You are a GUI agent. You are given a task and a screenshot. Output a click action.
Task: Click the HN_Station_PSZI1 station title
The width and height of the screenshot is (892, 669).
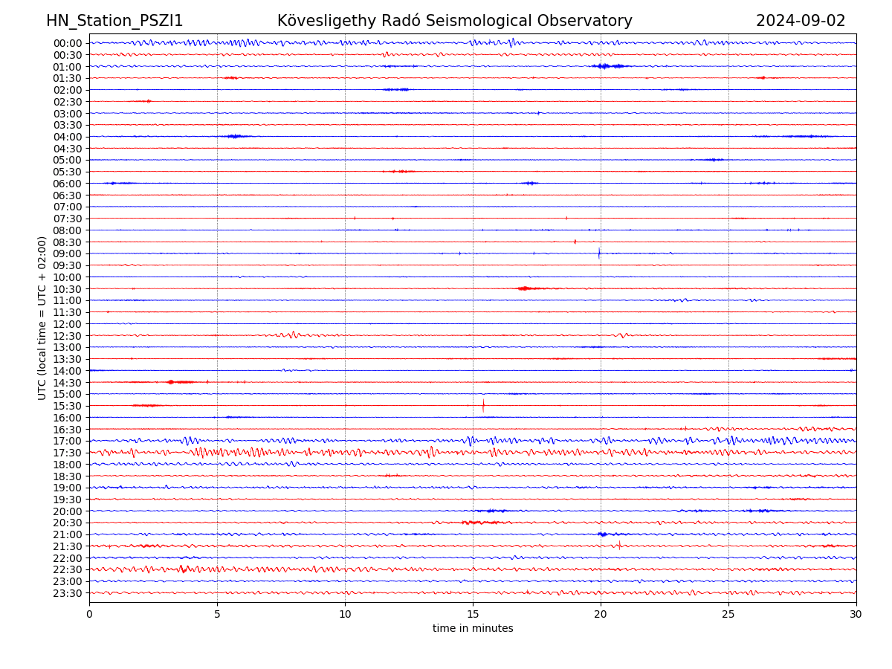pos(114,21)
